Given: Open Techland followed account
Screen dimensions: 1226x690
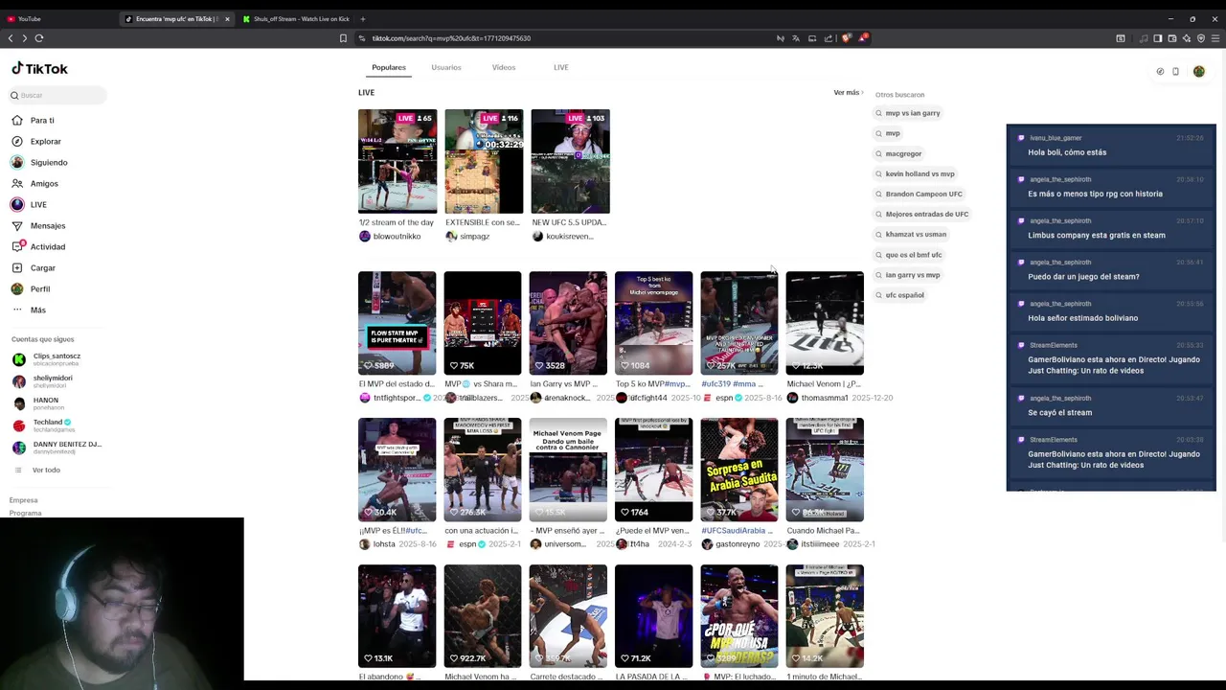Looking at the screenshot, I should [x=42, y=425].
